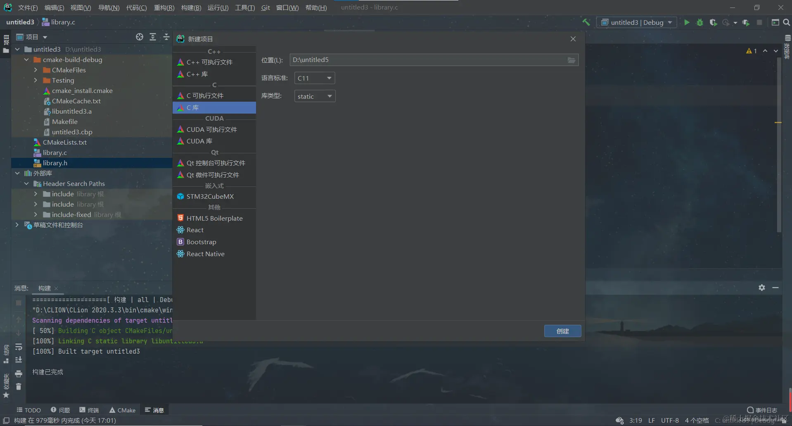Image resolution: width=792 pixels, height=426 pixels.
Task: Select CMakeLists.txt in project tree
Action: [x=65, y=142]
